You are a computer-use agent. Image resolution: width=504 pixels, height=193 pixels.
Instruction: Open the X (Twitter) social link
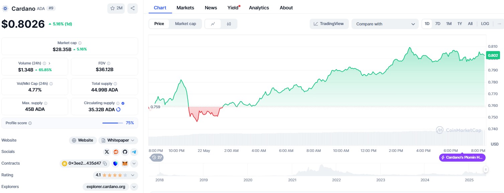click(x=107, y=152)
